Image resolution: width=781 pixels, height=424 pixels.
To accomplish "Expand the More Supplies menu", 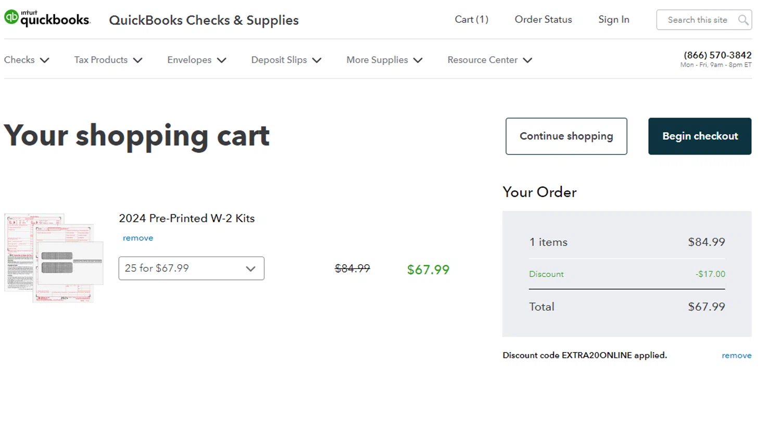I will [x=384, y=60].
